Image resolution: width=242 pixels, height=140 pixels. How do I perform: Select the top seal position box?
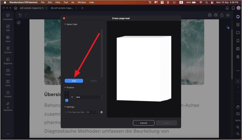click(67, 93)
